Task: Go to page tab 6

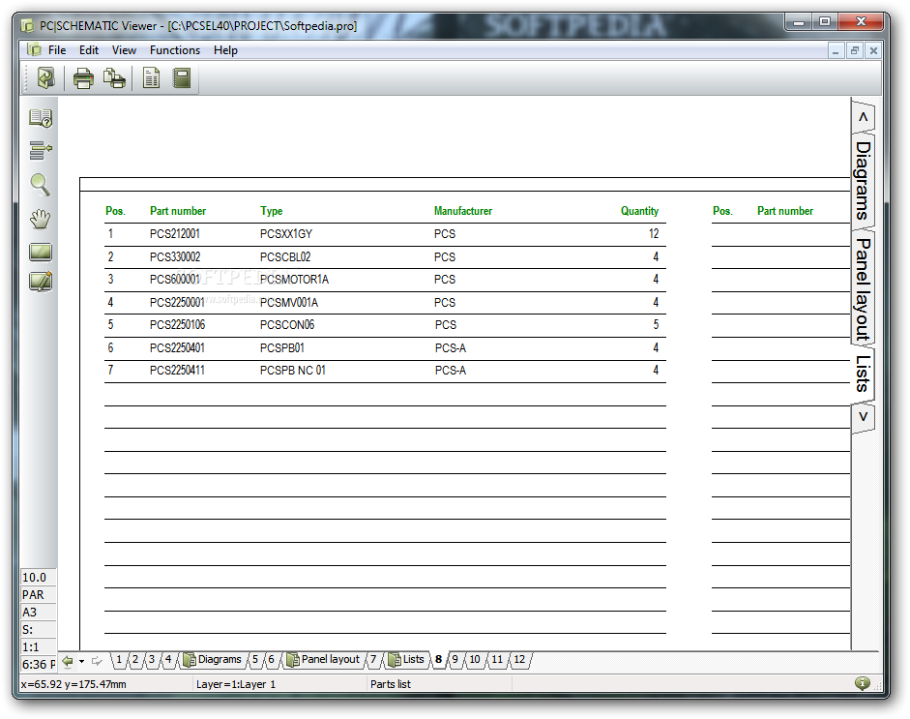Action: coord(271,660)
